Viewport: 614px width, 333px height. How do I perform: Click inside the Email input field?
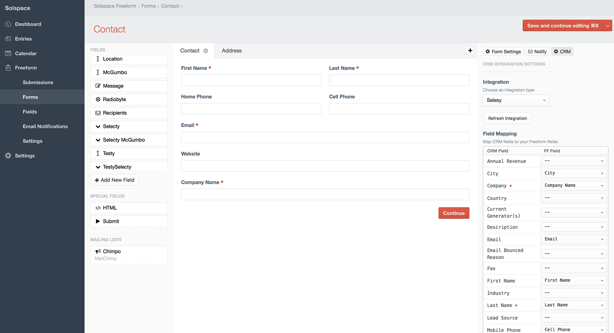[x=325, y=137]
